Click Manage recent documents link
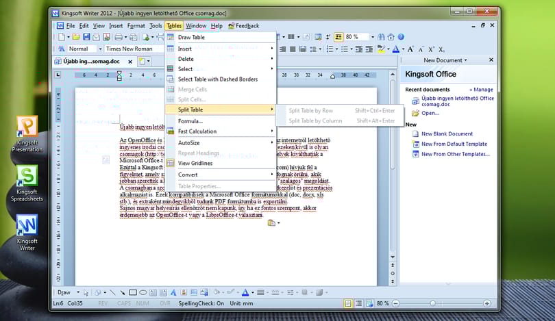Screen dimensions: 555x321 (x=481, y=90)
